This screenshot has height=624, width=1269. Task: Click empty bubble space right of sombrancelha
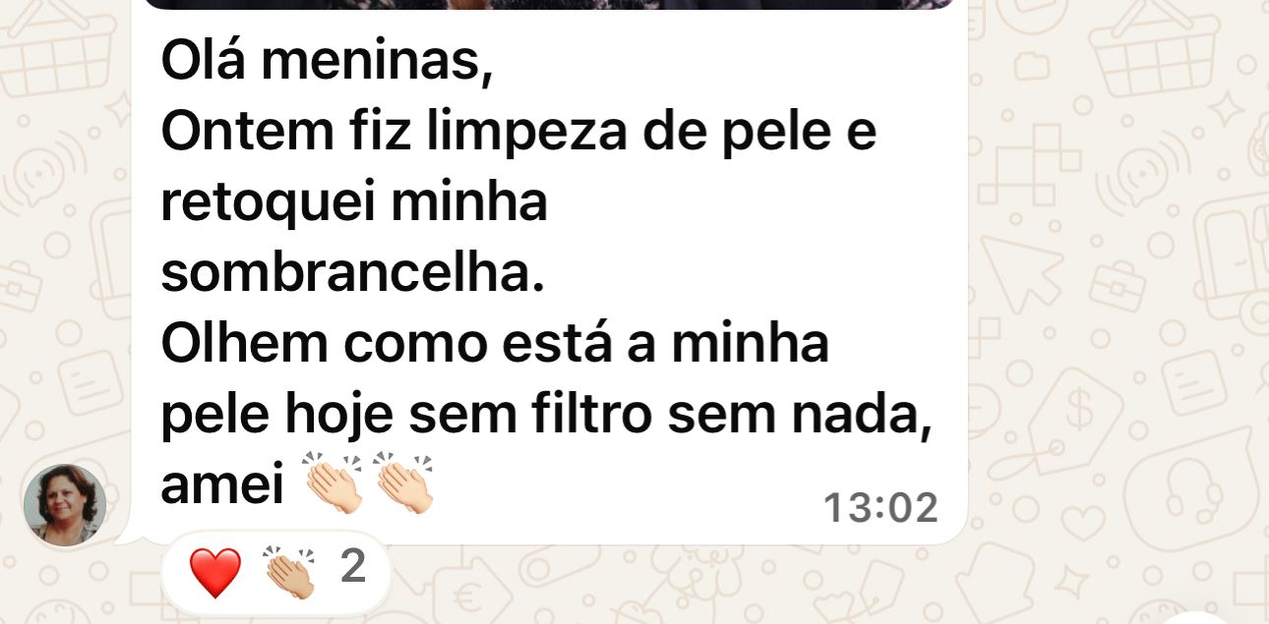point(748,274)
